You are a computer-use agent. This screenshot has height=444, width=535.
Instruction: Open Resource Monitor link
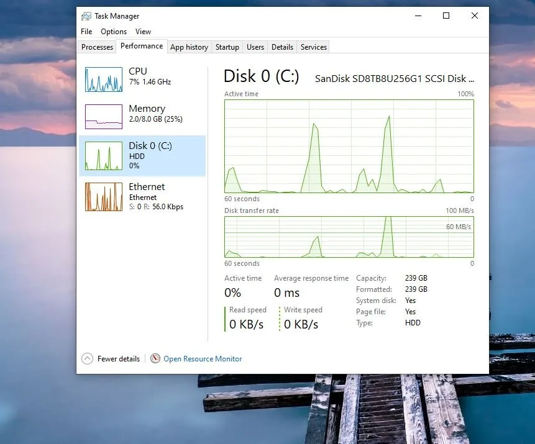pos(203,359)
